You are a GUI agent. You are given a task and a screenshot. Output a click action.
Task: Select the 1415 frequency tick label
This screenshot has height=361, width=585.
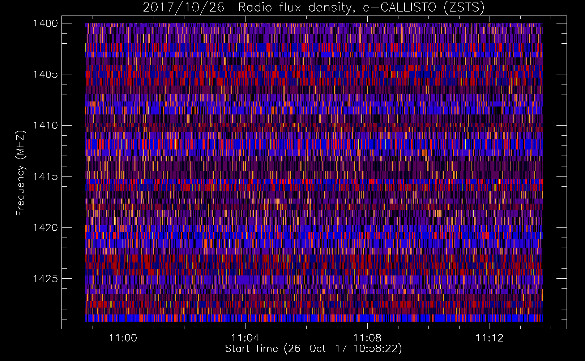[x=45, y=177]
